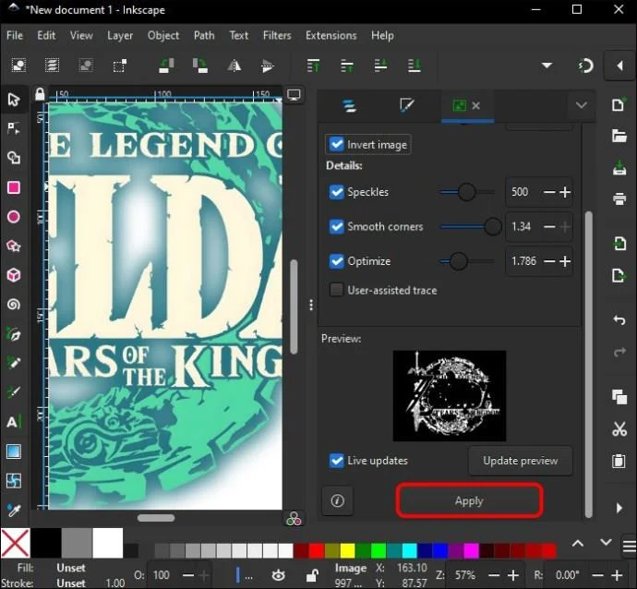637x589 pixels.
Task: Disable Live updates checkbox
Action: [336, 461]
